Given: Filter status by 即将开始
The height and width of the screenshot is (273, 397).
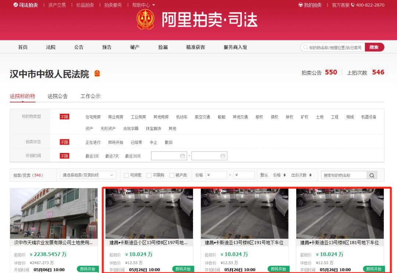Looking at the screenshot, I should [116, 143].
